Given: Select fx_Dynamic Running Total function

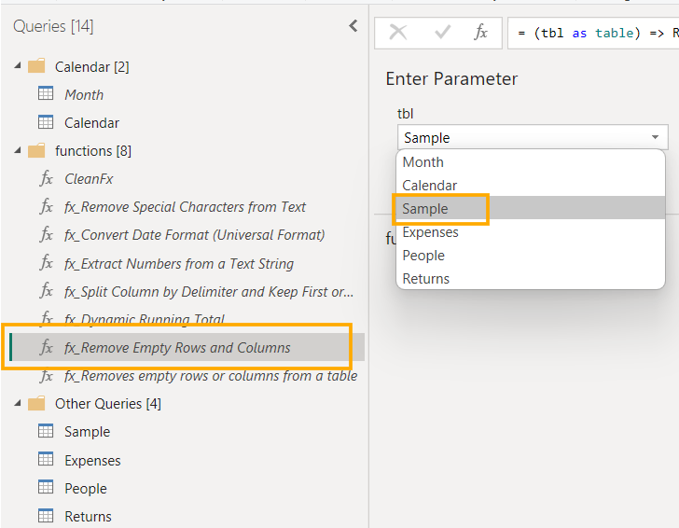Looking at the screenshot, I should coord(145,319).
